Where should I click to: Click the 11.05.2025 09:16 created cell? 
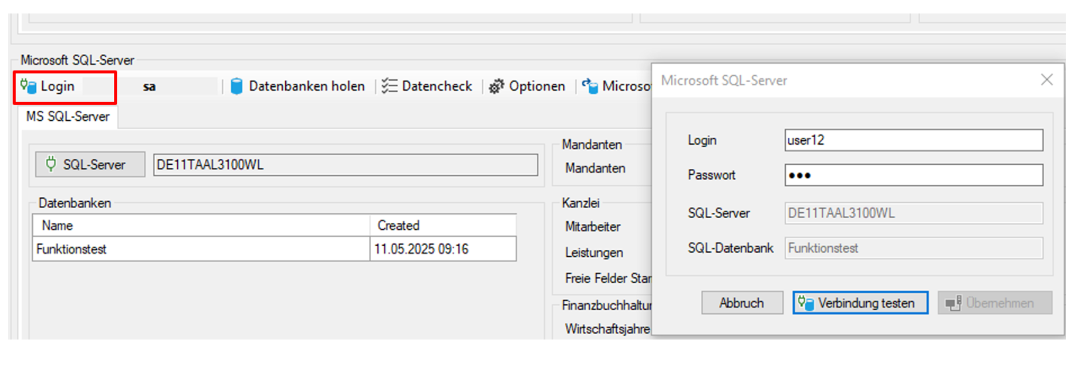tap(443, 249)
